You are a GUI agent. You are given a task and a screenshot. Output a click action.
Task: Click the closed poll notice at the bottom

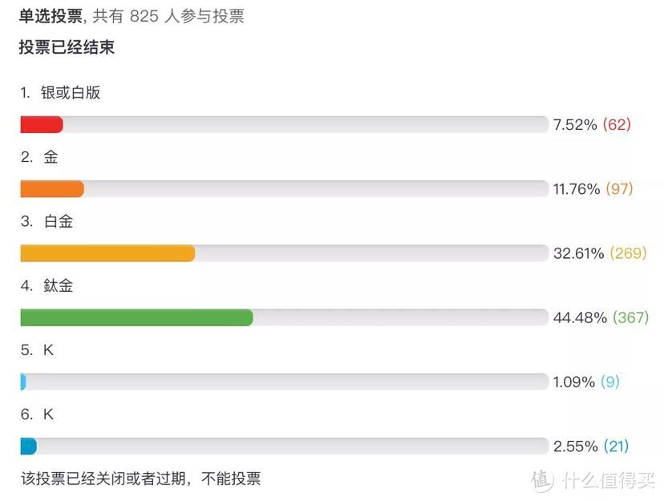click(140, 478)
